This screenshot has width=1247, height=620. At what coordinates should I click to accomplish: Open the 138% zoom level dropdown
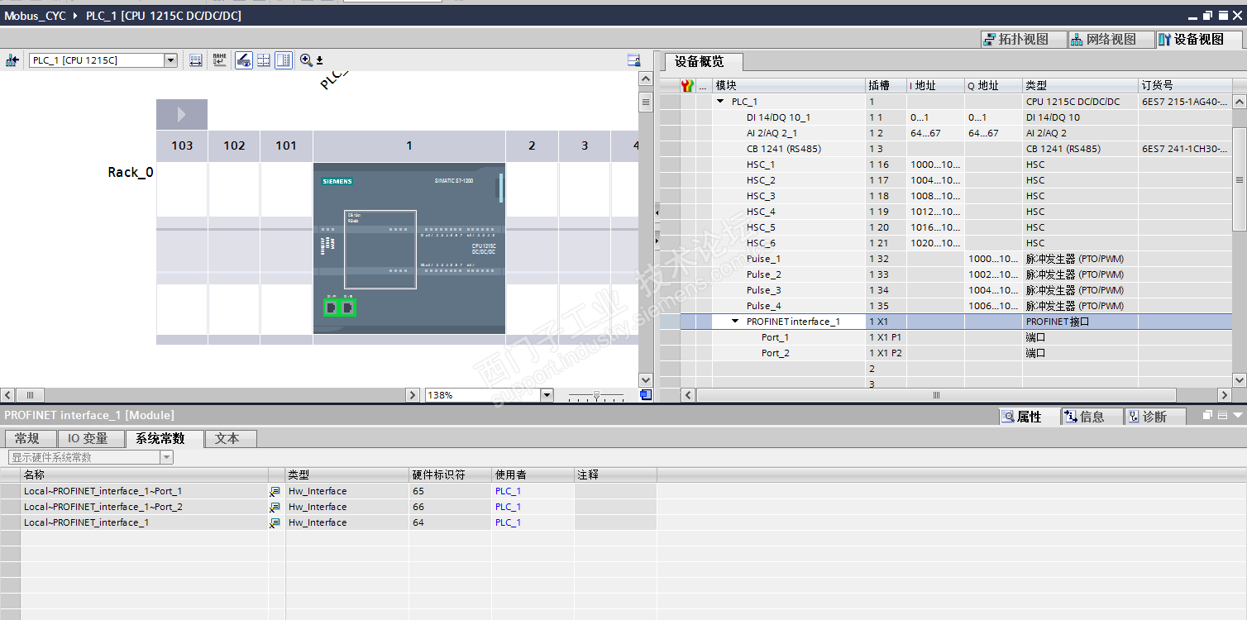pyautogui.click(x=546, y=395)
